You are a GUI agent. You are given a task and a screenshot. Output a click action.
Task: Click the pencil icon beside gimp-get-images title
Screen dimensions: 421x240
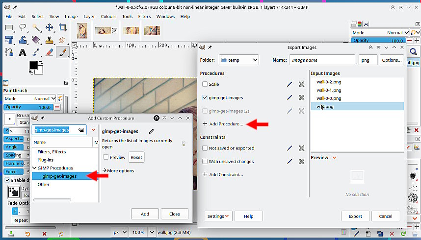152,131
